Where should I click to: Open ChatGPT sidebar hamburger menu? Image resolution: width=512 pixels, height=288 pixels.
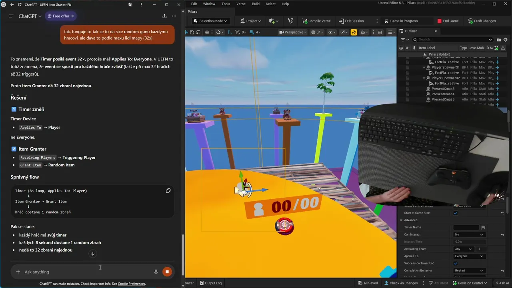tap(11, 16)
